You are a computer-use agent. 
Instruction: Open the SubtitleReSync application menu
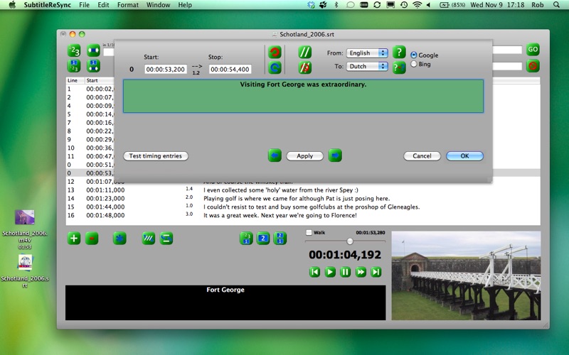(x=47, y=5)
